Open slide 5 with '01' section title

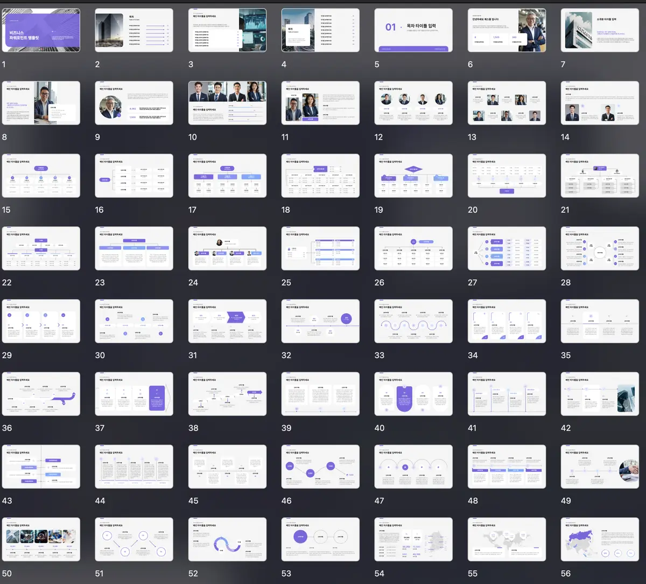[413, 30]
